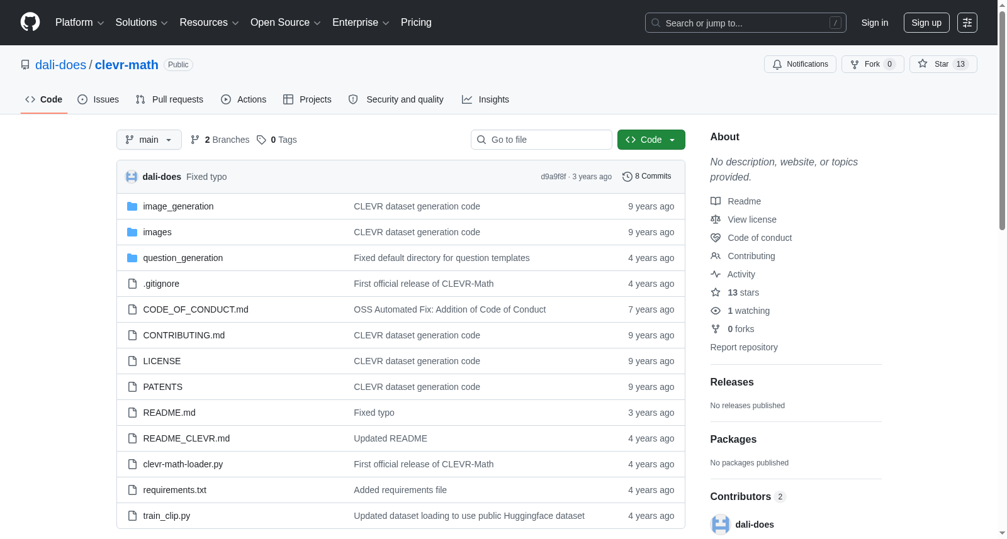This screenshot has width=1007, height=539.
Task: Click the images folder icon
Action: click(132, 232)
